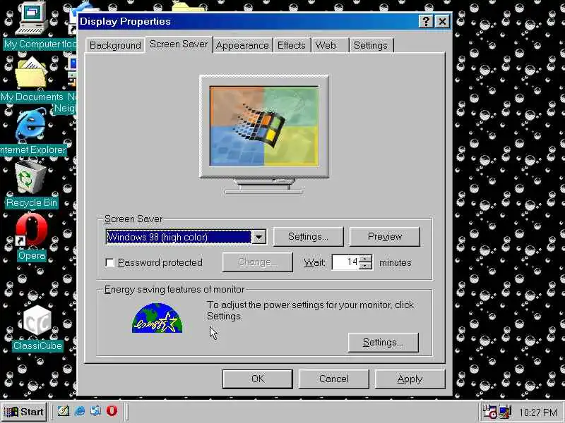Click the Preview button

384,237
